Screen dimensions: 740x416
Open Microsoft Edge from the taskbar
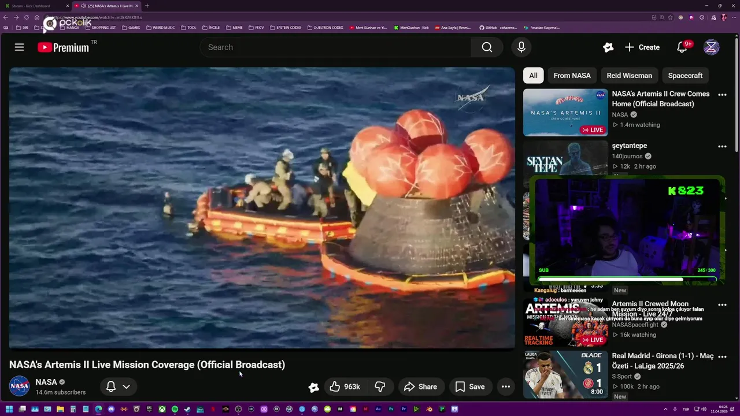click(98, 410)
